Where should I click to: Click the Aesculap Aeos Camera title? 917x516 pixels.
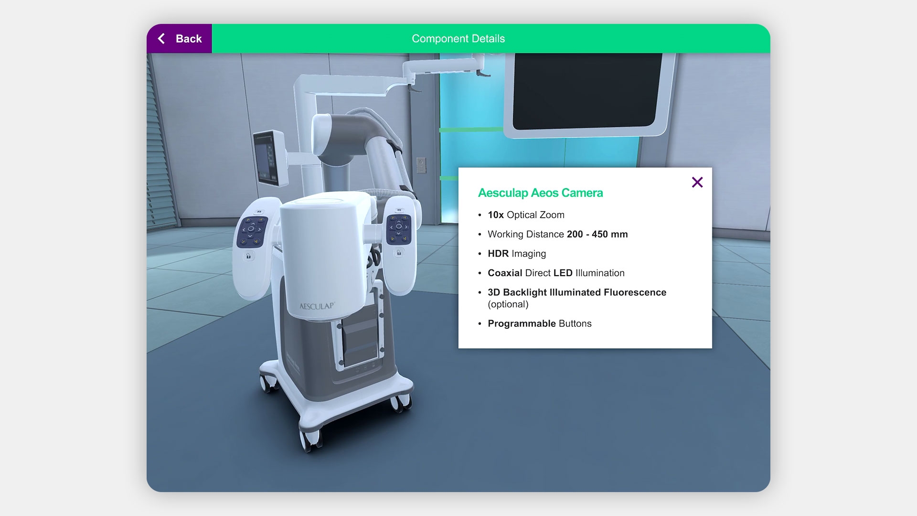pos(540,193)
